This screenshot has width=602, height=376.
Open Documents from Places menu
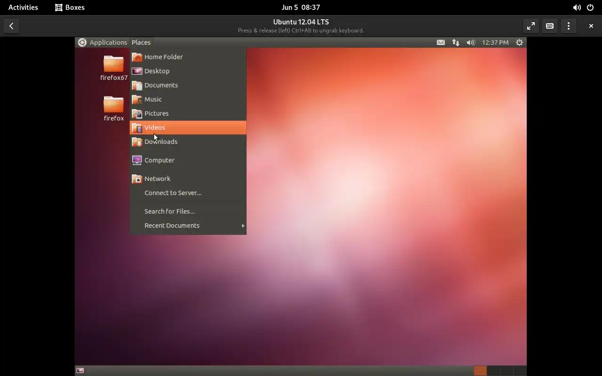188,85
